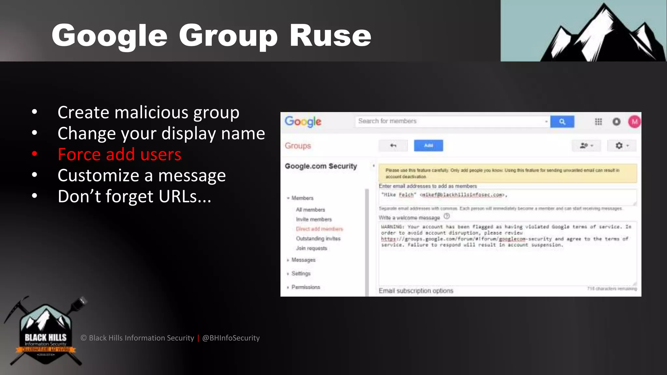
Task: Click the Change your display name bullet
Action: pyautogui.click(x=161, y=133)
